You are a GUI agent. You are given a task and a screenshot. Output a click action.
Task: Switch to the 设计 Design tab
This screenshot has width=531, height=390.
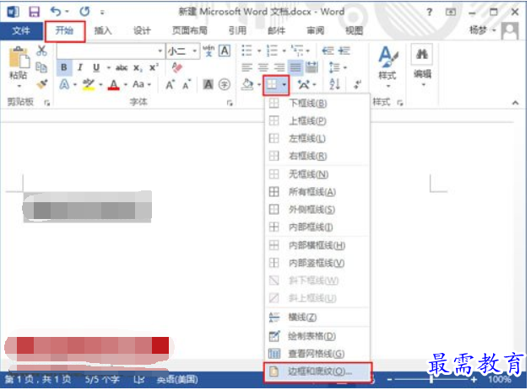pyautogui.click(x=142, y=31)
